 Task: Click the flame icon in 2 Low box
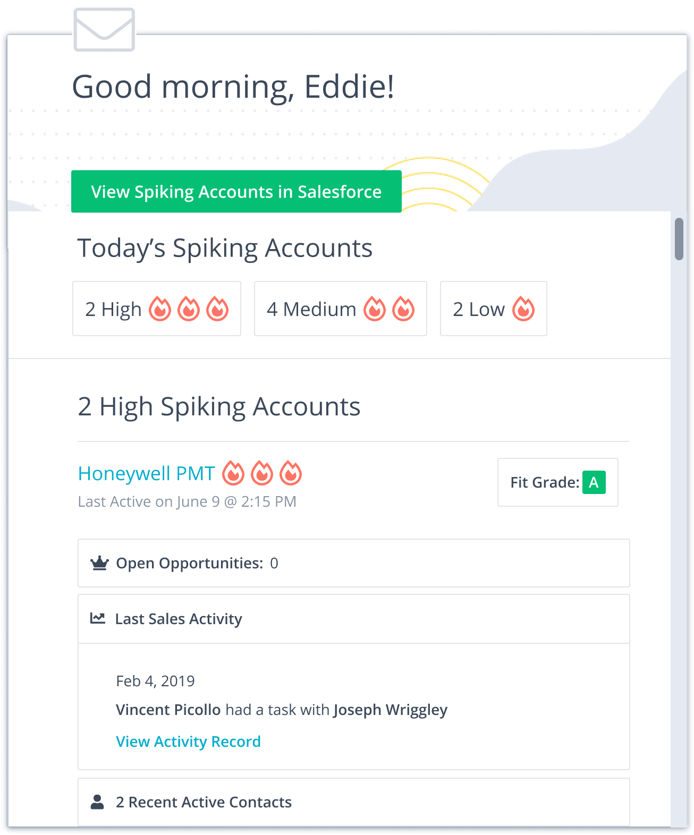(523, 309)
